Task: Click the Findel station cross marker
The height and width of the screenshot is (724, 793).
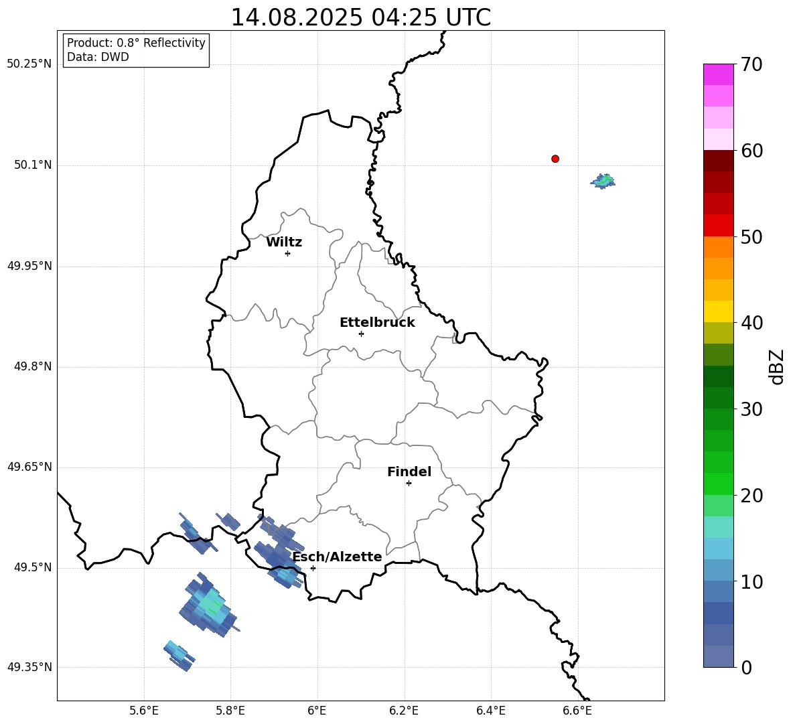Action: pyautogui.click(x=409, y=484)
